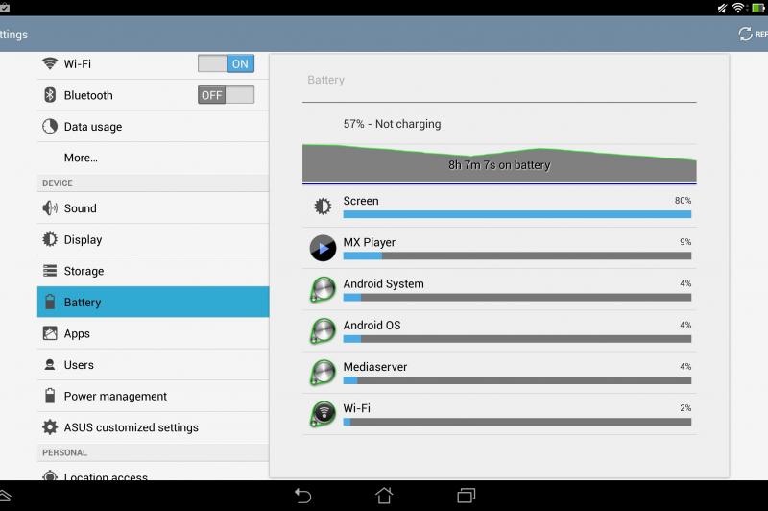Click the ASUS customized settings gear icon
Screen dimensions: 768x511
[x=50, y=427]
